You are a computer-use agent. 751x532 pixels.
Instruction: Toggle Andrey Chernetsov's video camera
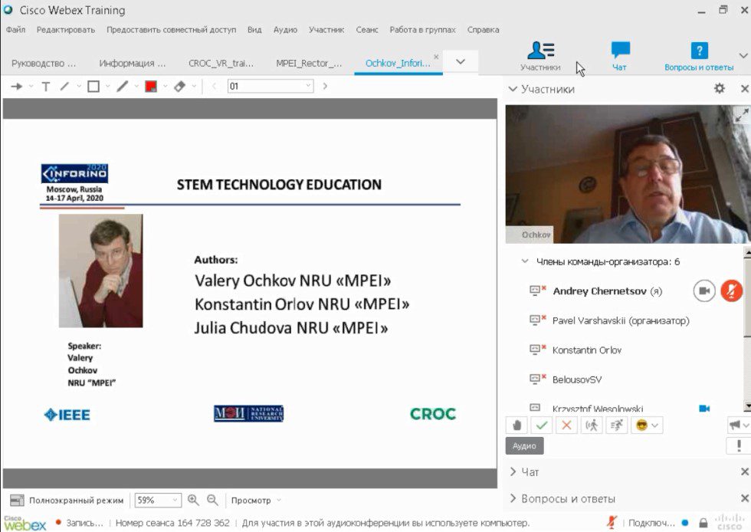704,291
